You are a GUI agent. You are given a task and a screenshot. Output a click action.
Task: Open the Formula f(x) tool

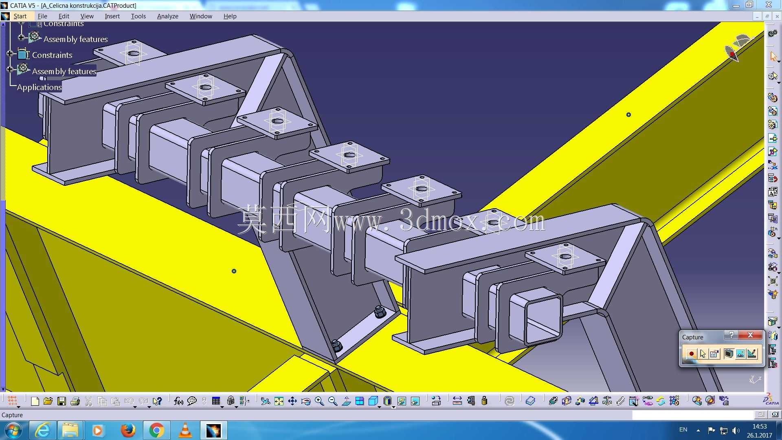tap(178, 401)
